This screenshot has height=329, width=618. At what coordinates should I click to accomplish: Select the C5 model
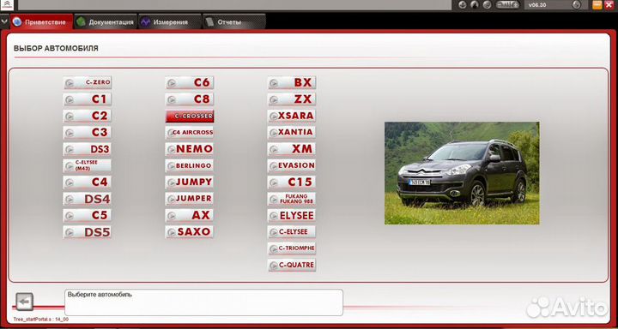coord(88,215)
